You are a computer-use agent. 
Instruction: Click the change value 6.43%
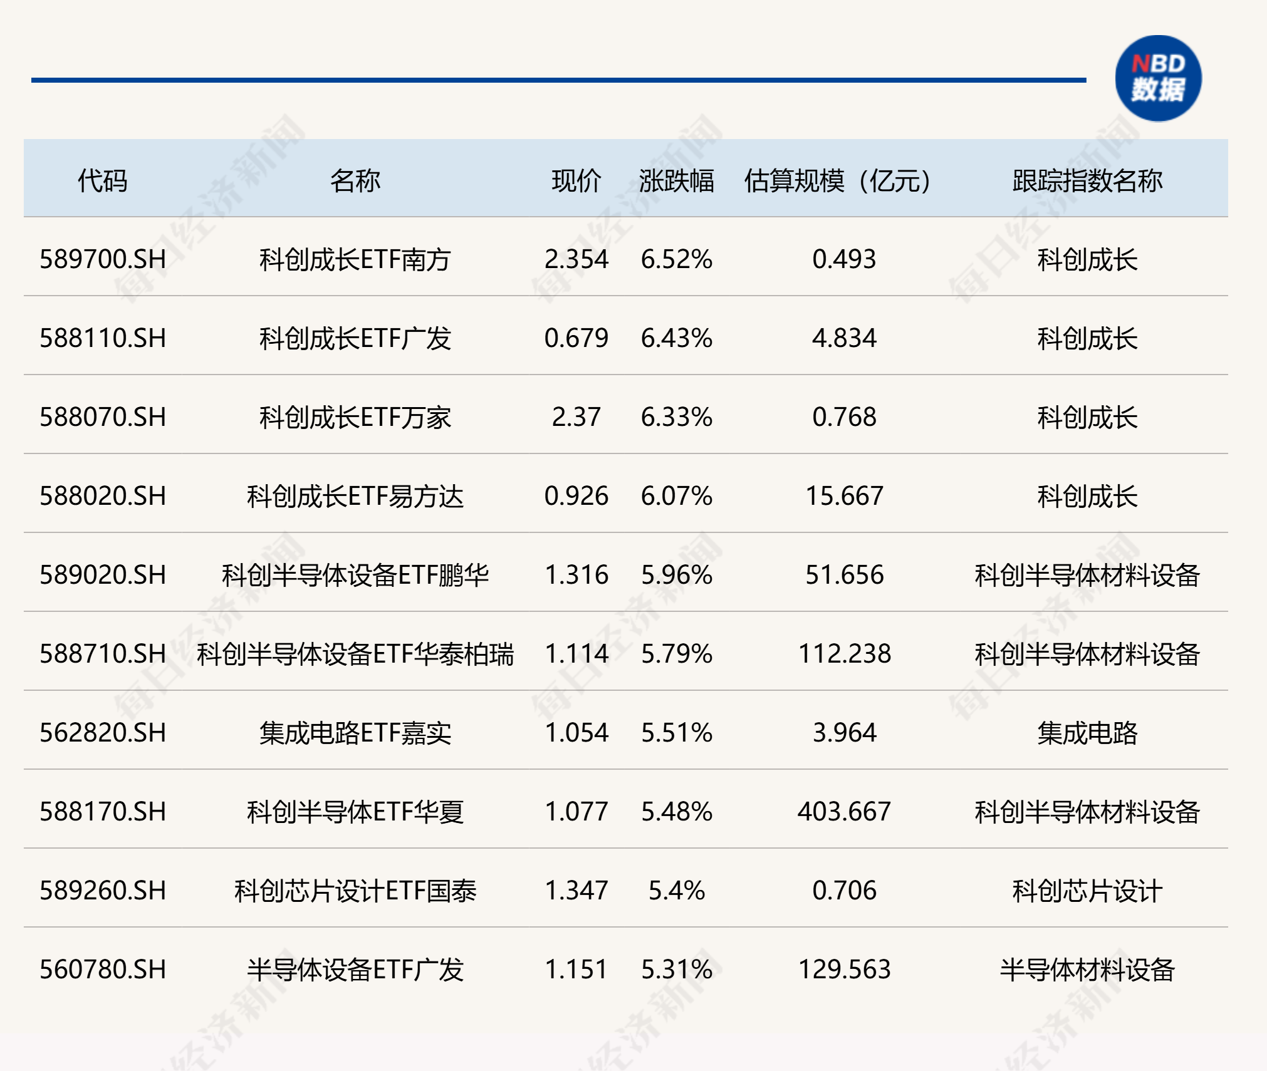677,338
